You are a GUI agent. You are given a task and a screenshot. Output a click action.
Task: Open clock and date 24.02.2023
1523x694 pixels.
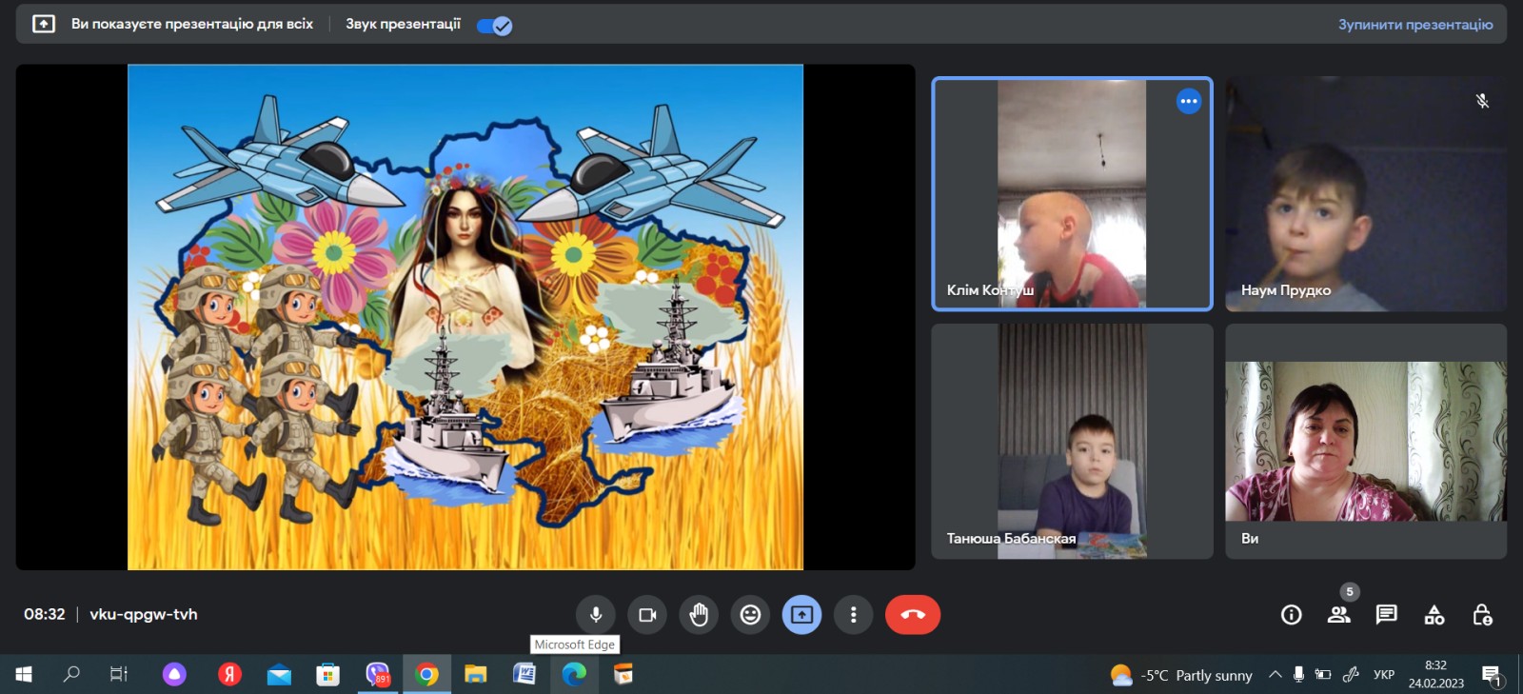point(1435,674)
